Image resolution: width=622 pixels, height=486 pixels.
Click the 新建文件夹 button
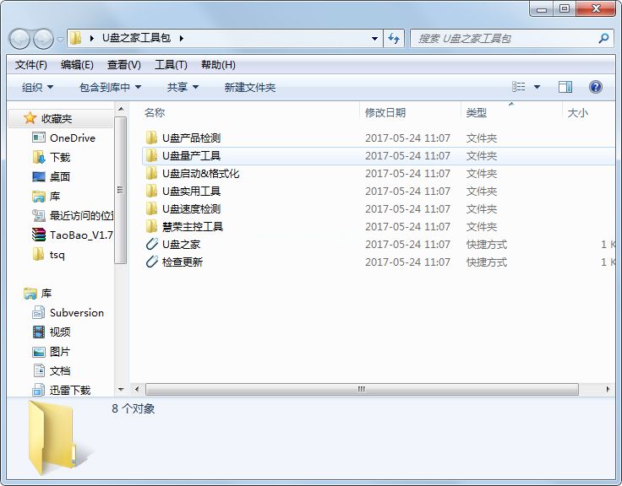tap(249, 87)
